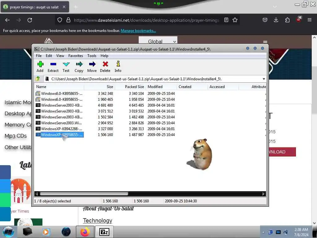Run the Test archive tool
This screenshot has width=317, height=238.
(x=66, y=67)
